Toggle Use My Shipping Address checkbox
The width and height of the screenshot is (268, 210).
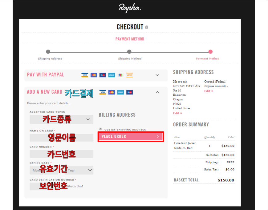[x=100, y=129]
